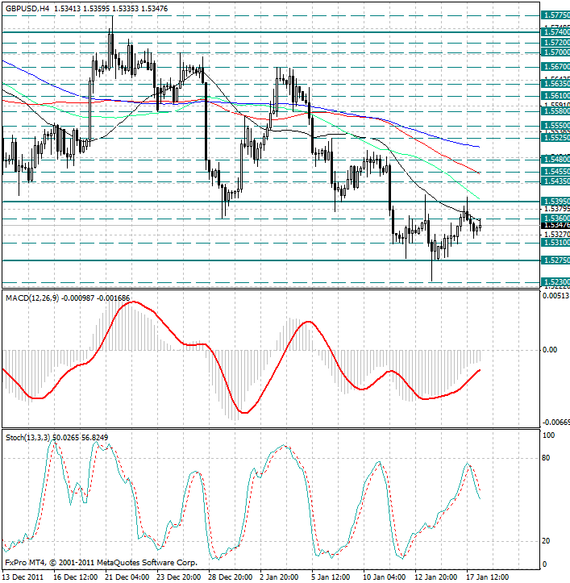Click the 1.5580 price level label

[555, 110]
